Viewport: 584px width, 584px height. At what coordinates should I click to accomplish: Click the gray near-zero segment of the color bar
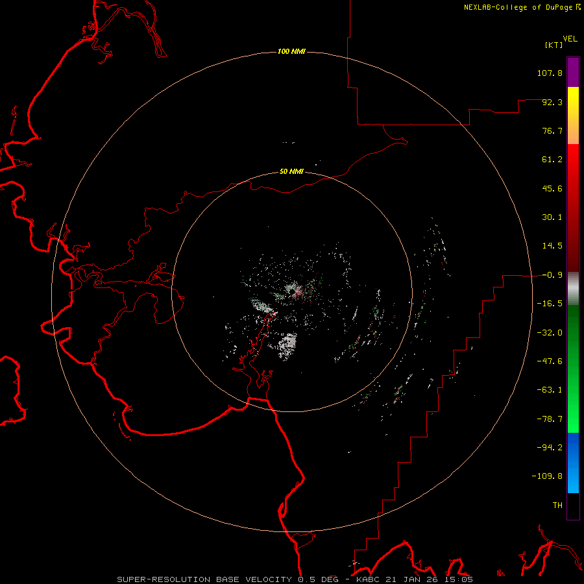[x=573, y=289]
